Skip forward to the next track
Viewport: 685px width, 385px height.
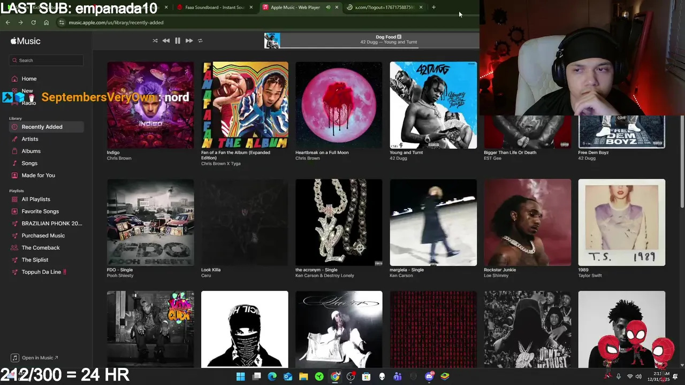(189, 41)
